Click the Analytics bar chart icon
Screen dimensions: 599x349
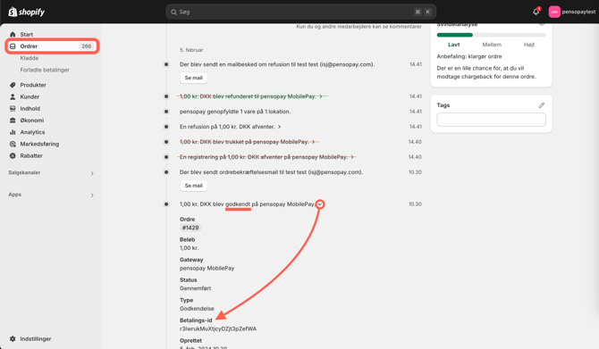pyautogui.click(x=13, y=132)
